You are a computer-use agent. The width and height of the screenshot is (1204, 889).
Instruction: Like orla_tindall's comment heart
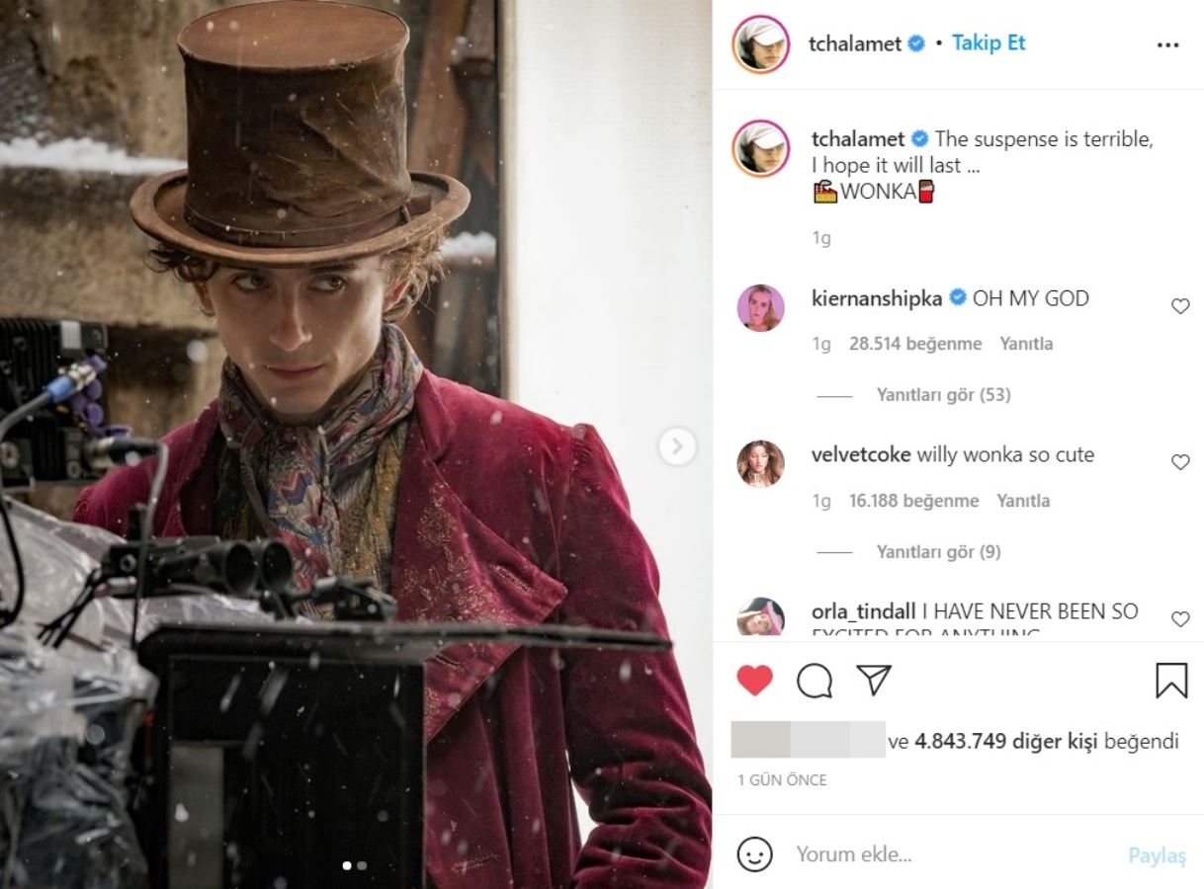(x=1180, y=619)
